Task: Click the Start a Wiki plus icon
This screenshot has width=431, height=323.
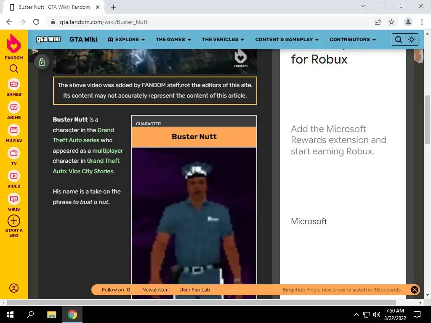Action: point(14,221)
